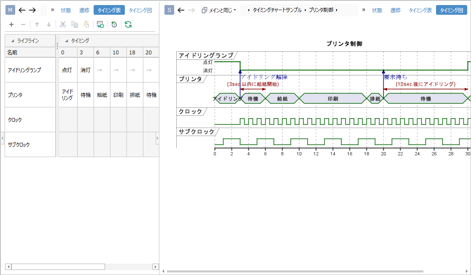Select the 印刷 cell in the プリンタ row
This screenshot has height=275, width=471.
(118, 94)
